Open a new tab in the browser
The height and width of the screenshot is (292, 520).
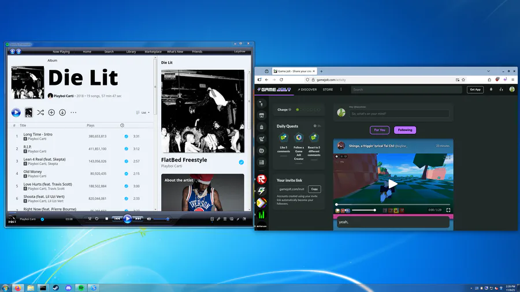(321, 71)
